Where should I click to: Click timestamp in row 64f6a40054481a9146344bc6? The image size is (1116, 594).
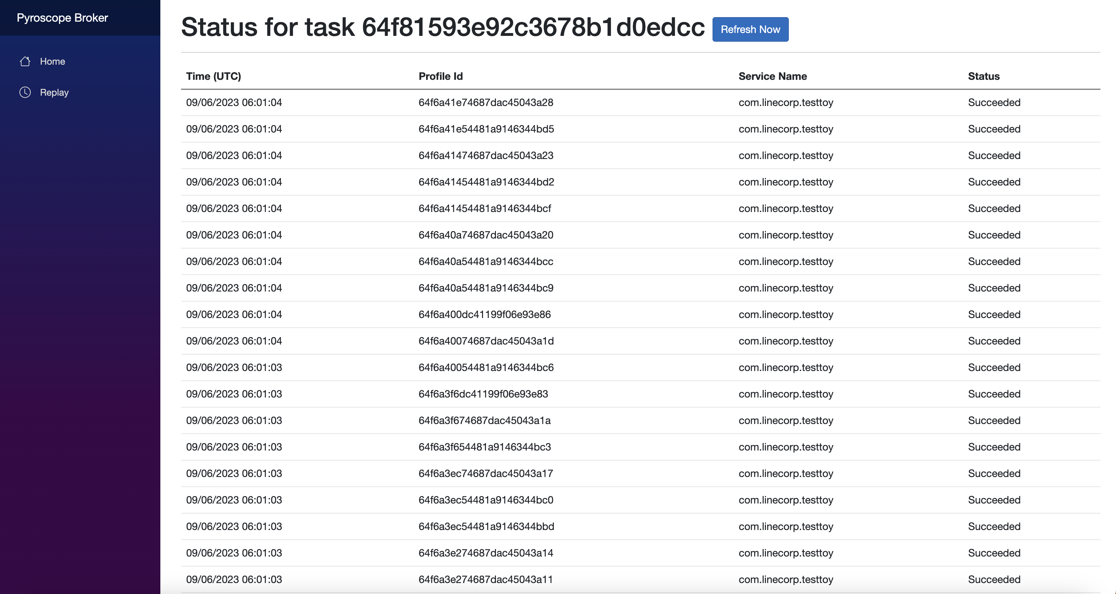234,367
